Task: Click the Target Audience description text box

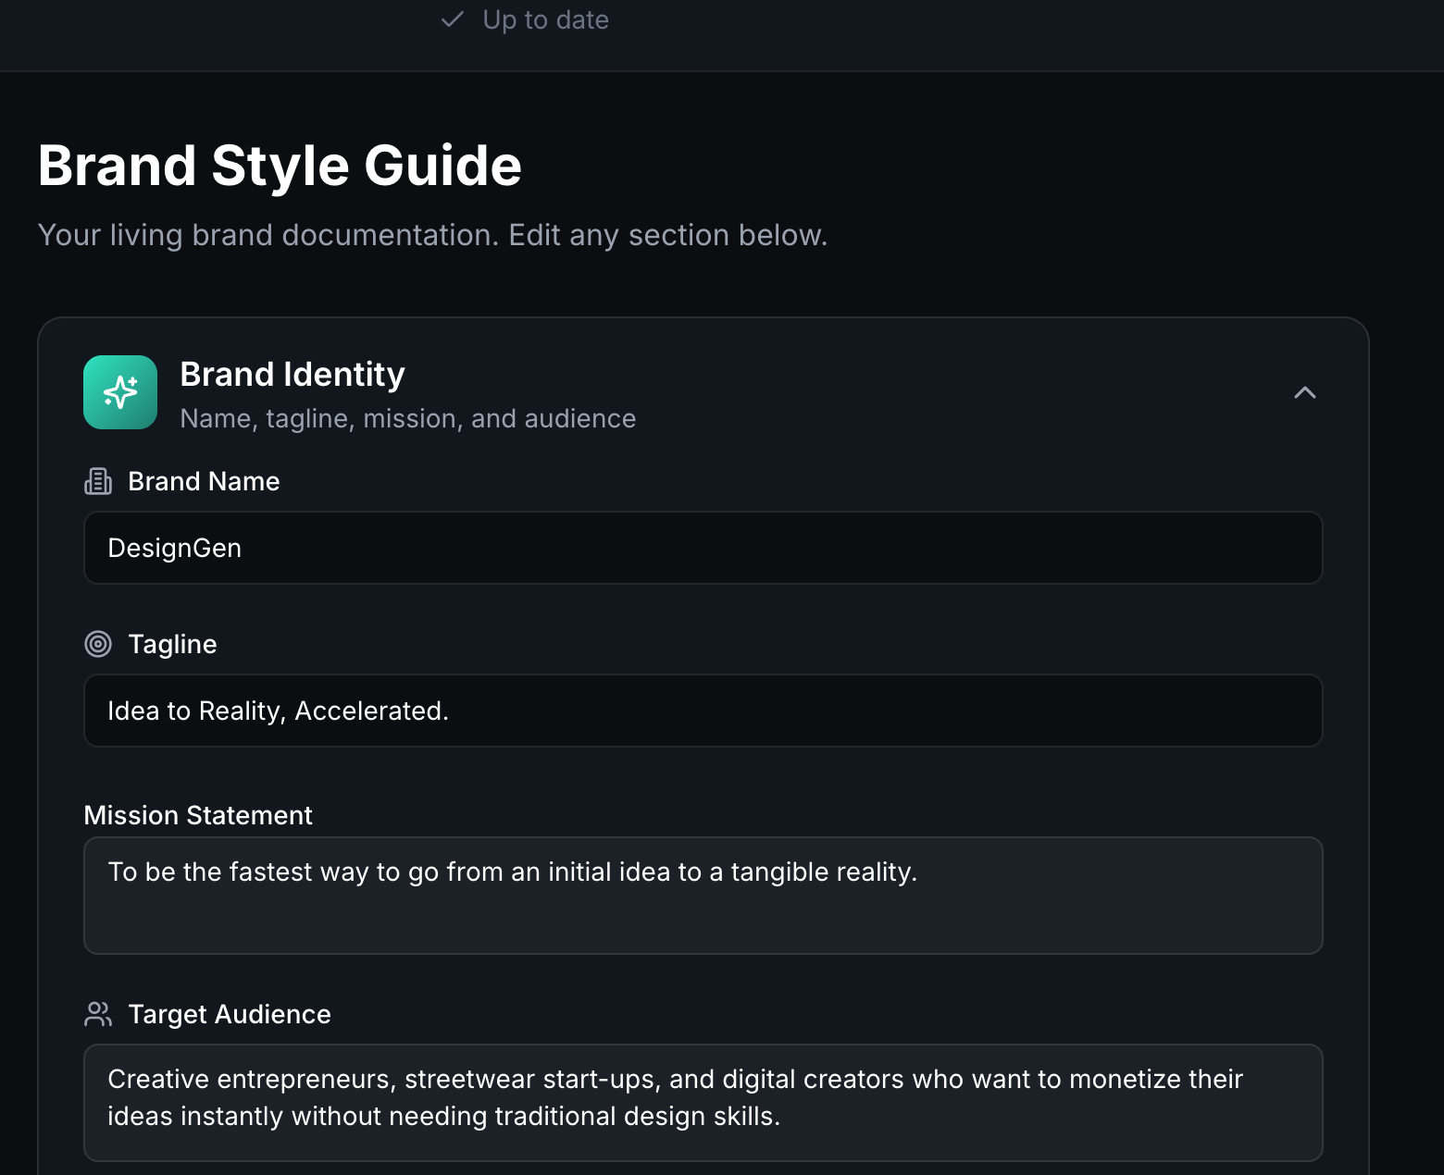Action: coord(703,1101)
